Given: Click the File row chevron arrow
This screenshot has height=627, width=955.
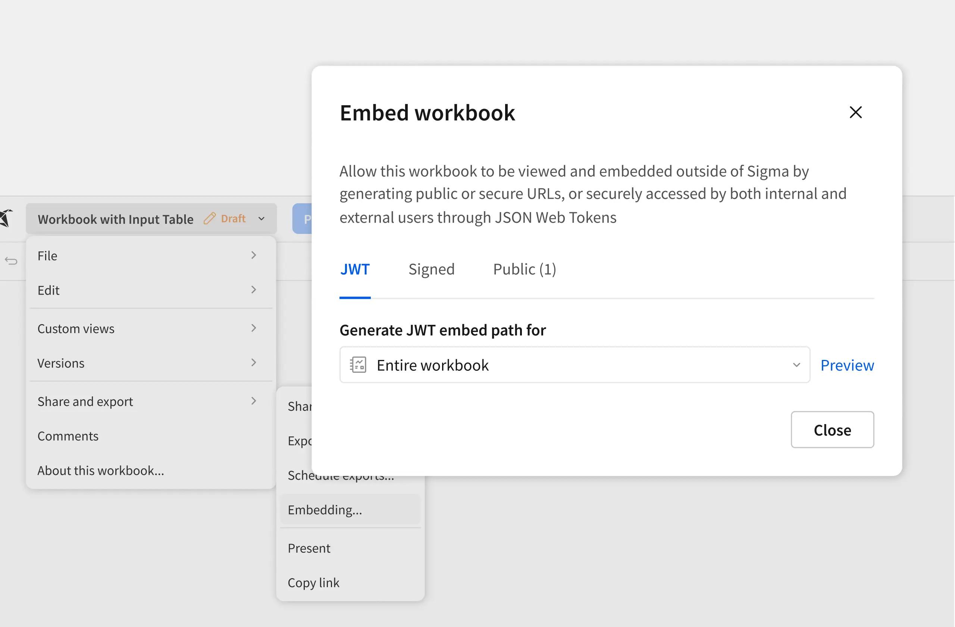Looking at the screenshot, I should 254,255.
